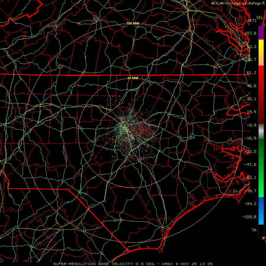Viewport: 266px width, 266px height.
Task: Click the dark green segment of the color bar
Action: tap(261, 153)
